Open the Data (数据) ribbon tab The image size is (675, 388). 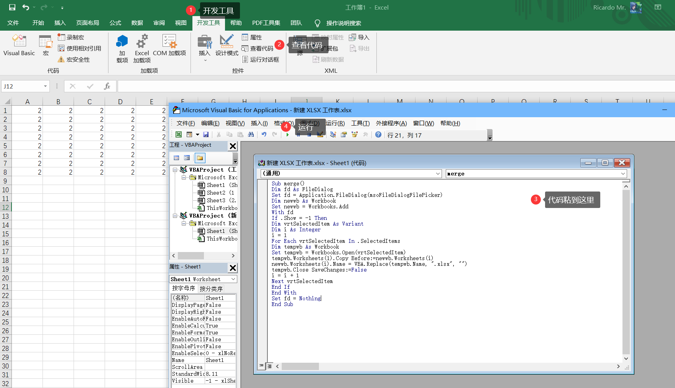tap(137, 23)
